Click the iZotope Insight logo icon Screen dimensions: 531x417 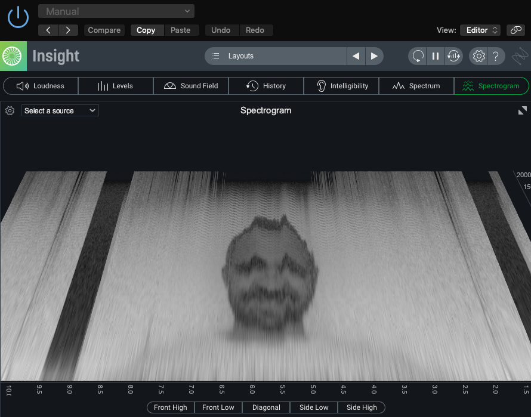12,56
